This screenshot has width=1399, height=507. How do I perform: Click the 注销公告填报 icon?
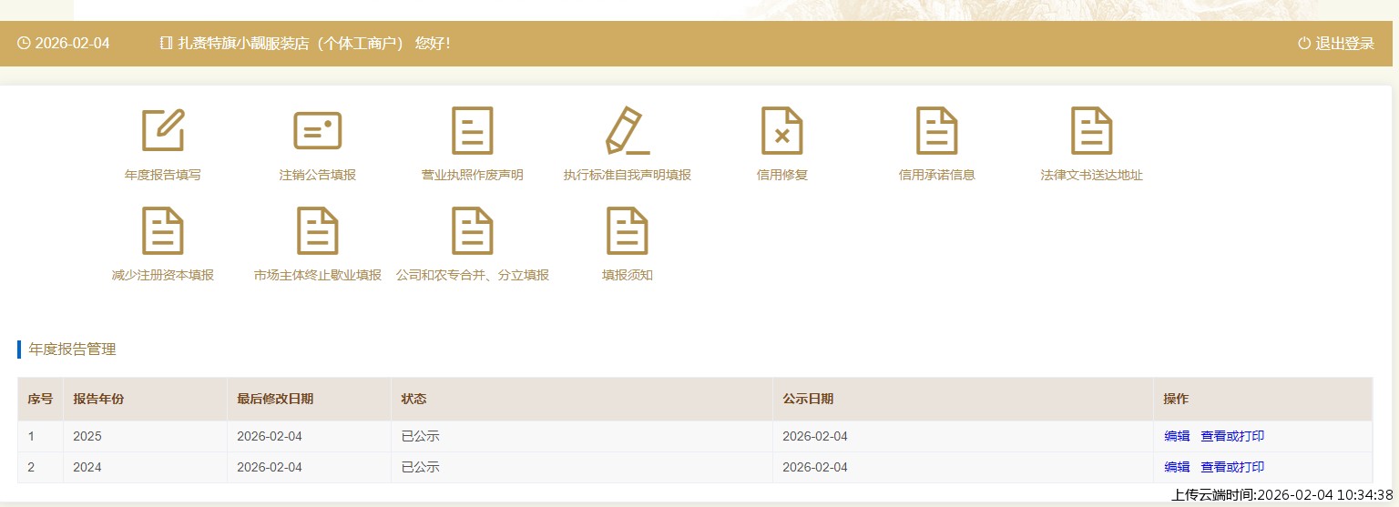[317, 130]
